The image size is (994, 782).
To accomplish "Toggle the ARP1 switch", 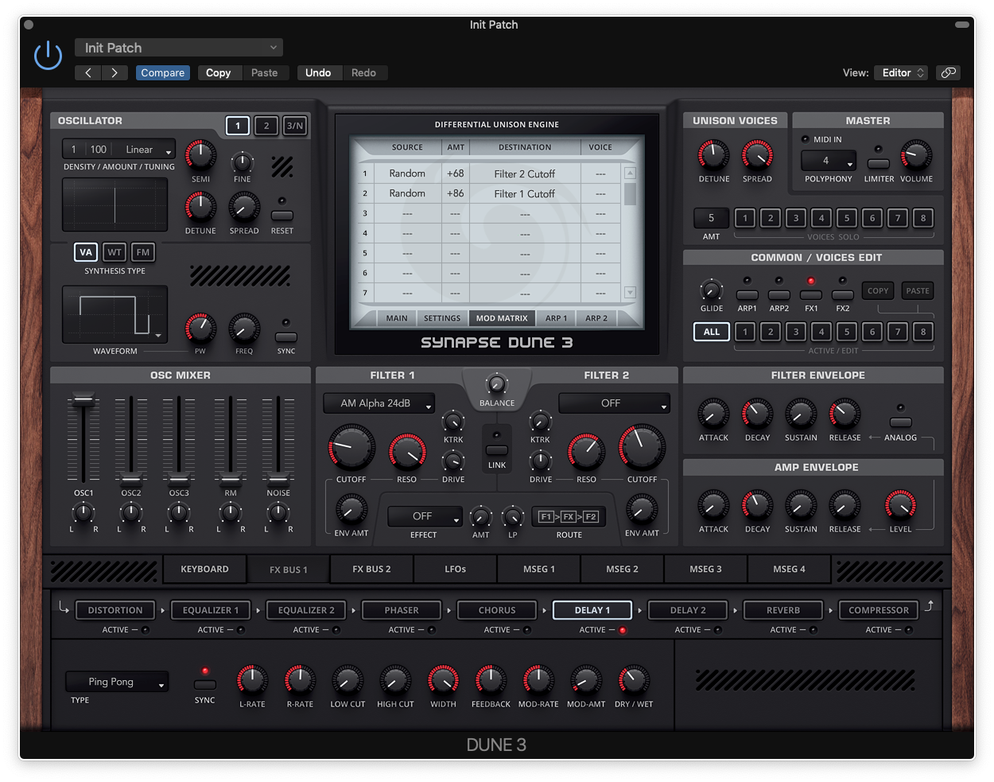I will (x=747, y=295).
